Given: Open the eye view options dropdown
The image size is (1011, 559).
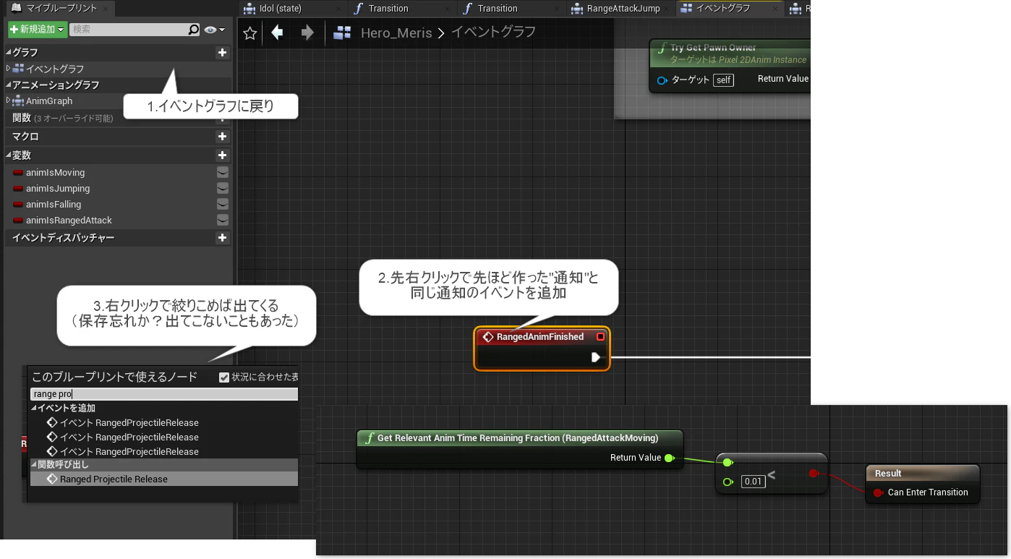Looking at the screenshot, I should [x=214, y=30].
